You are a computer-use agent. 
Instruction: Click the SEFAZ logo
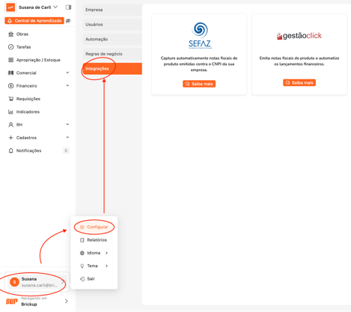pyautogui.click(x=200, y=35)
